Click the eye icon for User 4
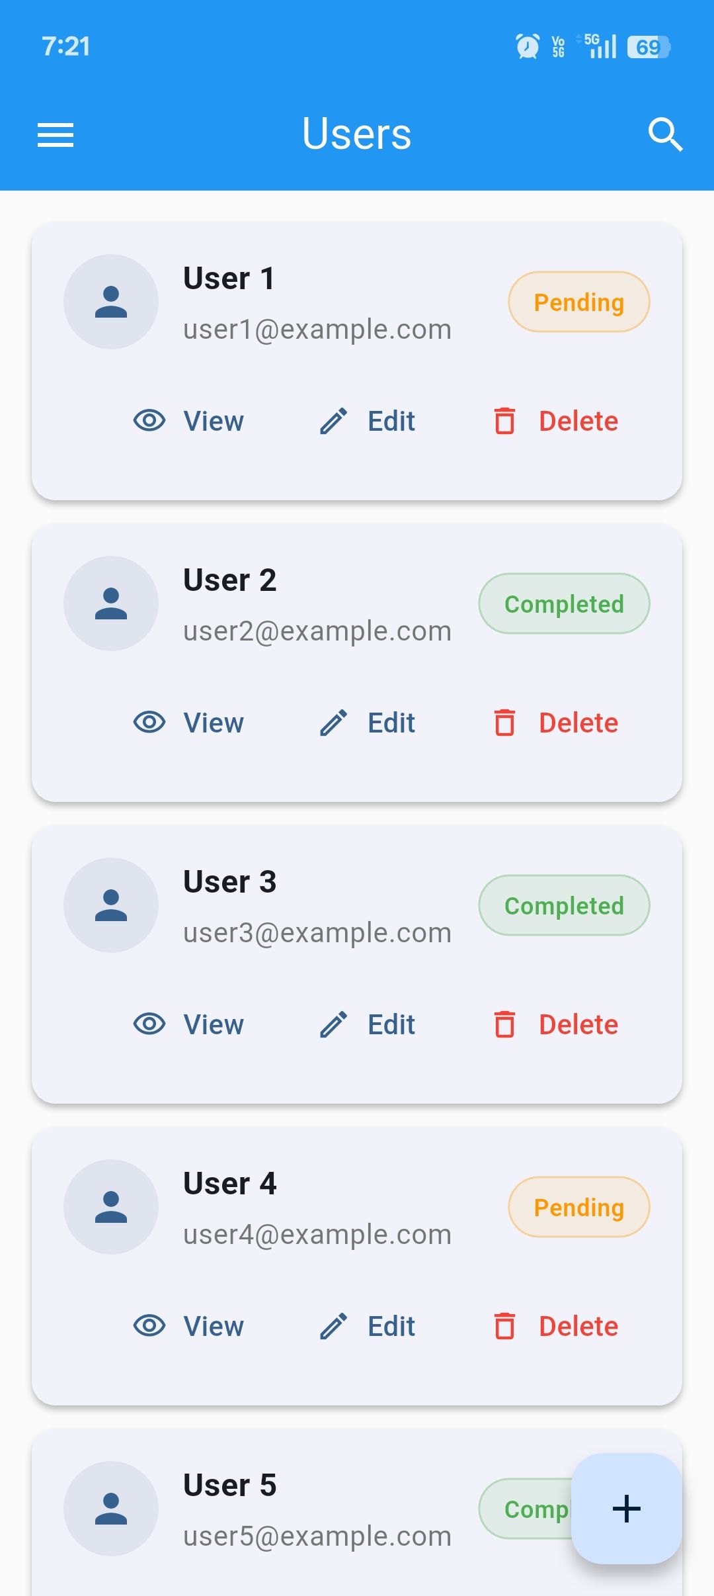714x1596 pixels. (x=149, y=1326)
